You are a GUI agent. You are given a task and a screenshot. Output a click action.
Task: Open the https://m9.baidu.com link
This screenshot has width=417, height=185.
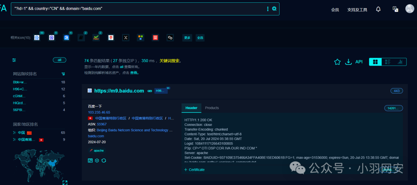[119, 91]
